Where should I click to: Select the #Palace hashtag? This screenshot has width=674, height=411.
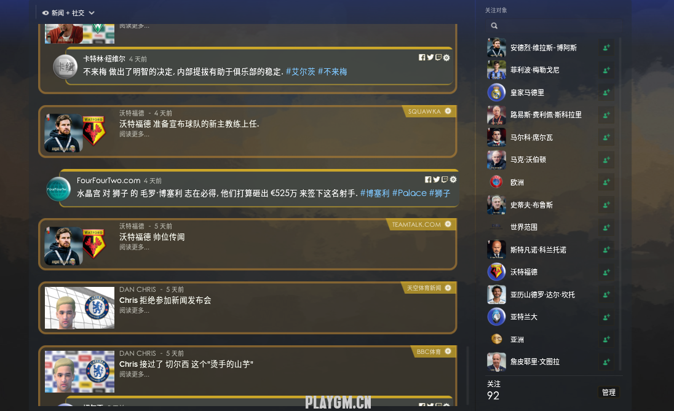[409, 194]
